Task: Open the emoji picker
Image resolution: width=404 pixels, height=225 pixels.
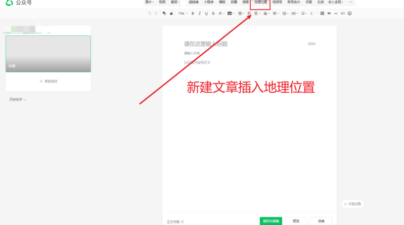Action: (349, 14)
